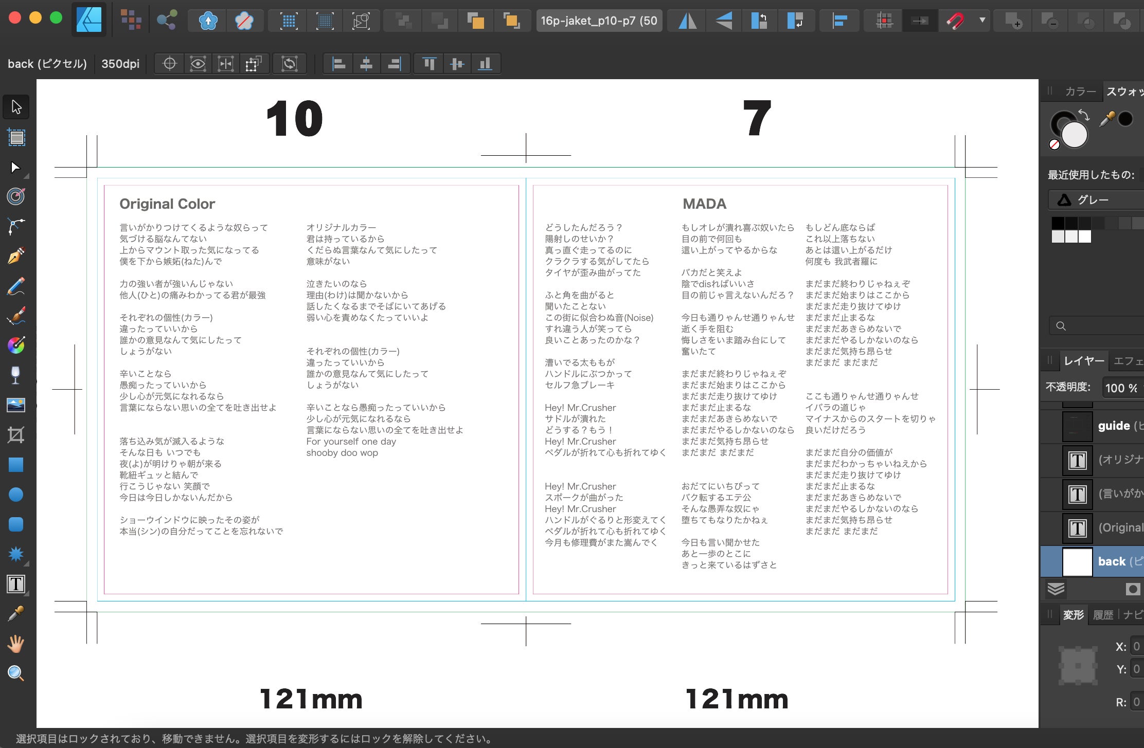Click Align Left button in context toolbar
The height and width of the screenshot is (748, 1144).
(338, 64)
